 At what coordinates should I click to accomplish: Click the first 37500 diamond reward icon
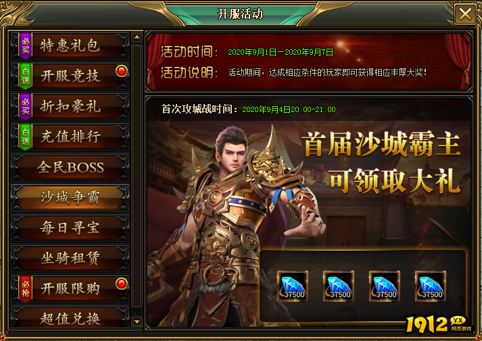coord(292,286)
